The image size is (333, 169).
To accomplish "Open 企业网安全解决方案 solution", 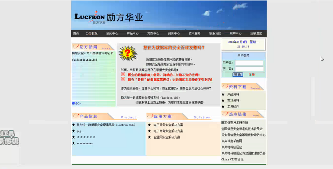I will 167,137.
